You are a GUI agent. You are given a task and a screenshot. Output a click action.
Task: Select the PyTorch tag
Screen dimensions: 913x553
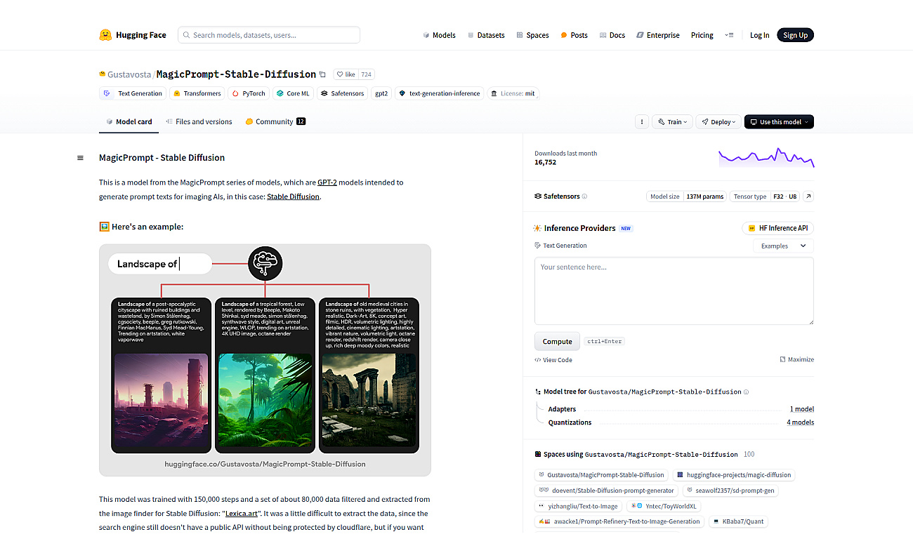249,93
